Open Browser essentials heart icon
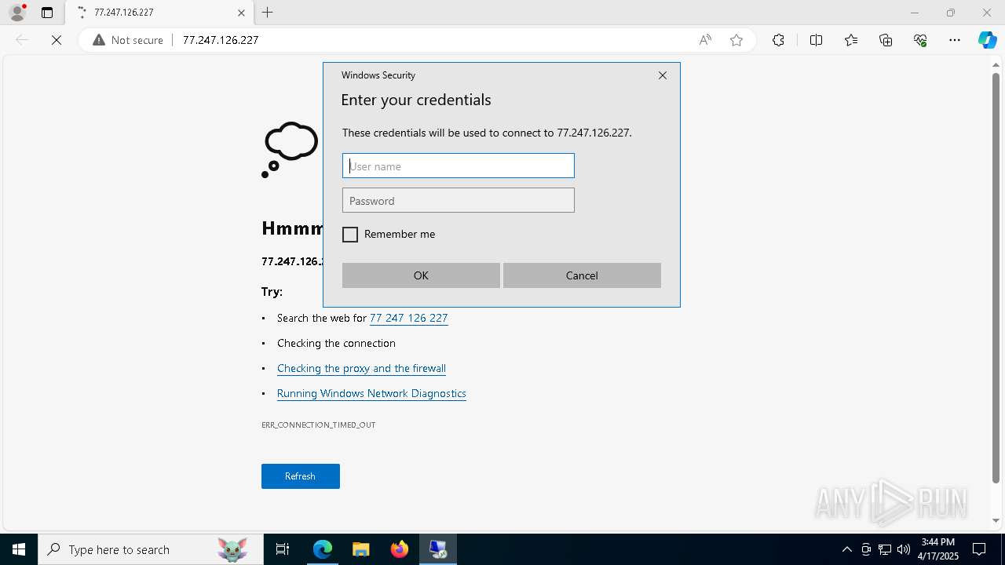 click(920, 40)
